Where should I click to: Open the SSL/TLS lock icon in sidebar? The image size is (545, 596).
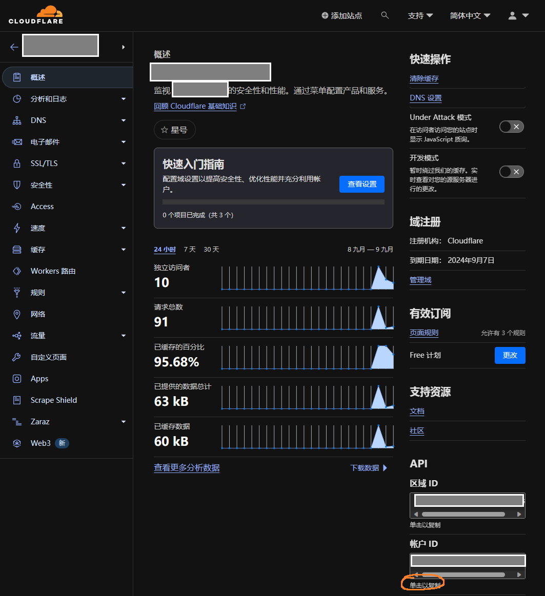point(17,163)
